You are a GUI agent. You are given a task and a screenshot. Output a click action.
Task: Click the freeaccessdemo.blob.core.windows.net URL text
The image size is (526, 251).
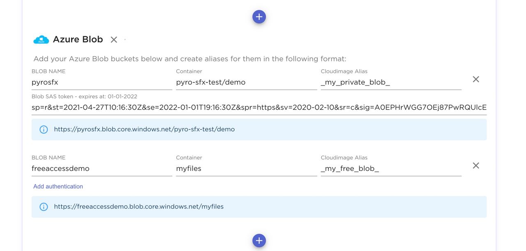139,207
